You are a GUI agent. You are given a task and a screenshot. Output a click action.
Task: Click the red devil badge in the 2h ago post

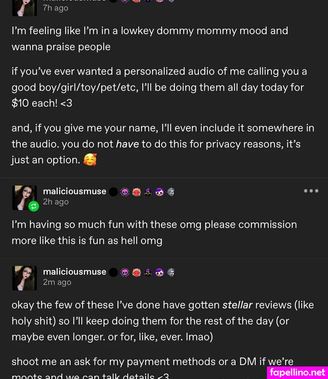click(137, 192)
